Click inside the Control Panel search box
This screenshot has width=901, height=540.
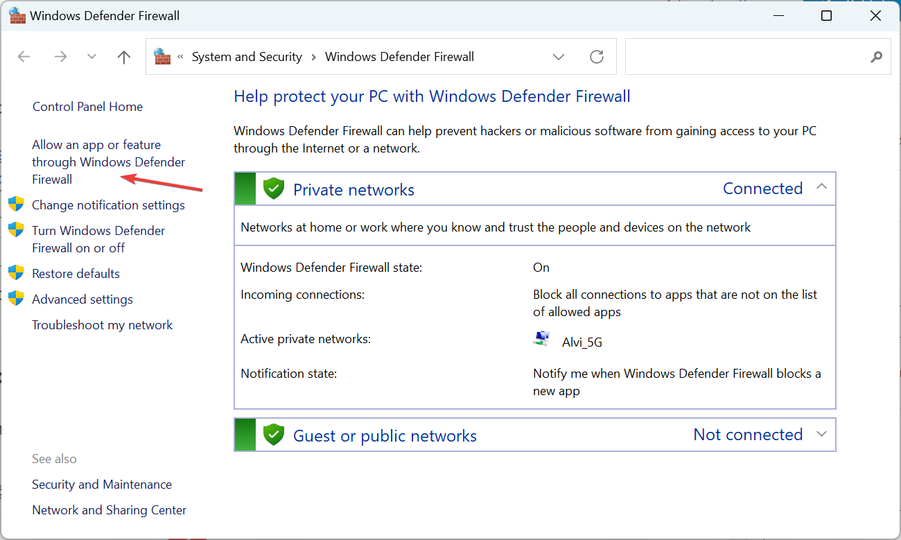coord(749,57)
